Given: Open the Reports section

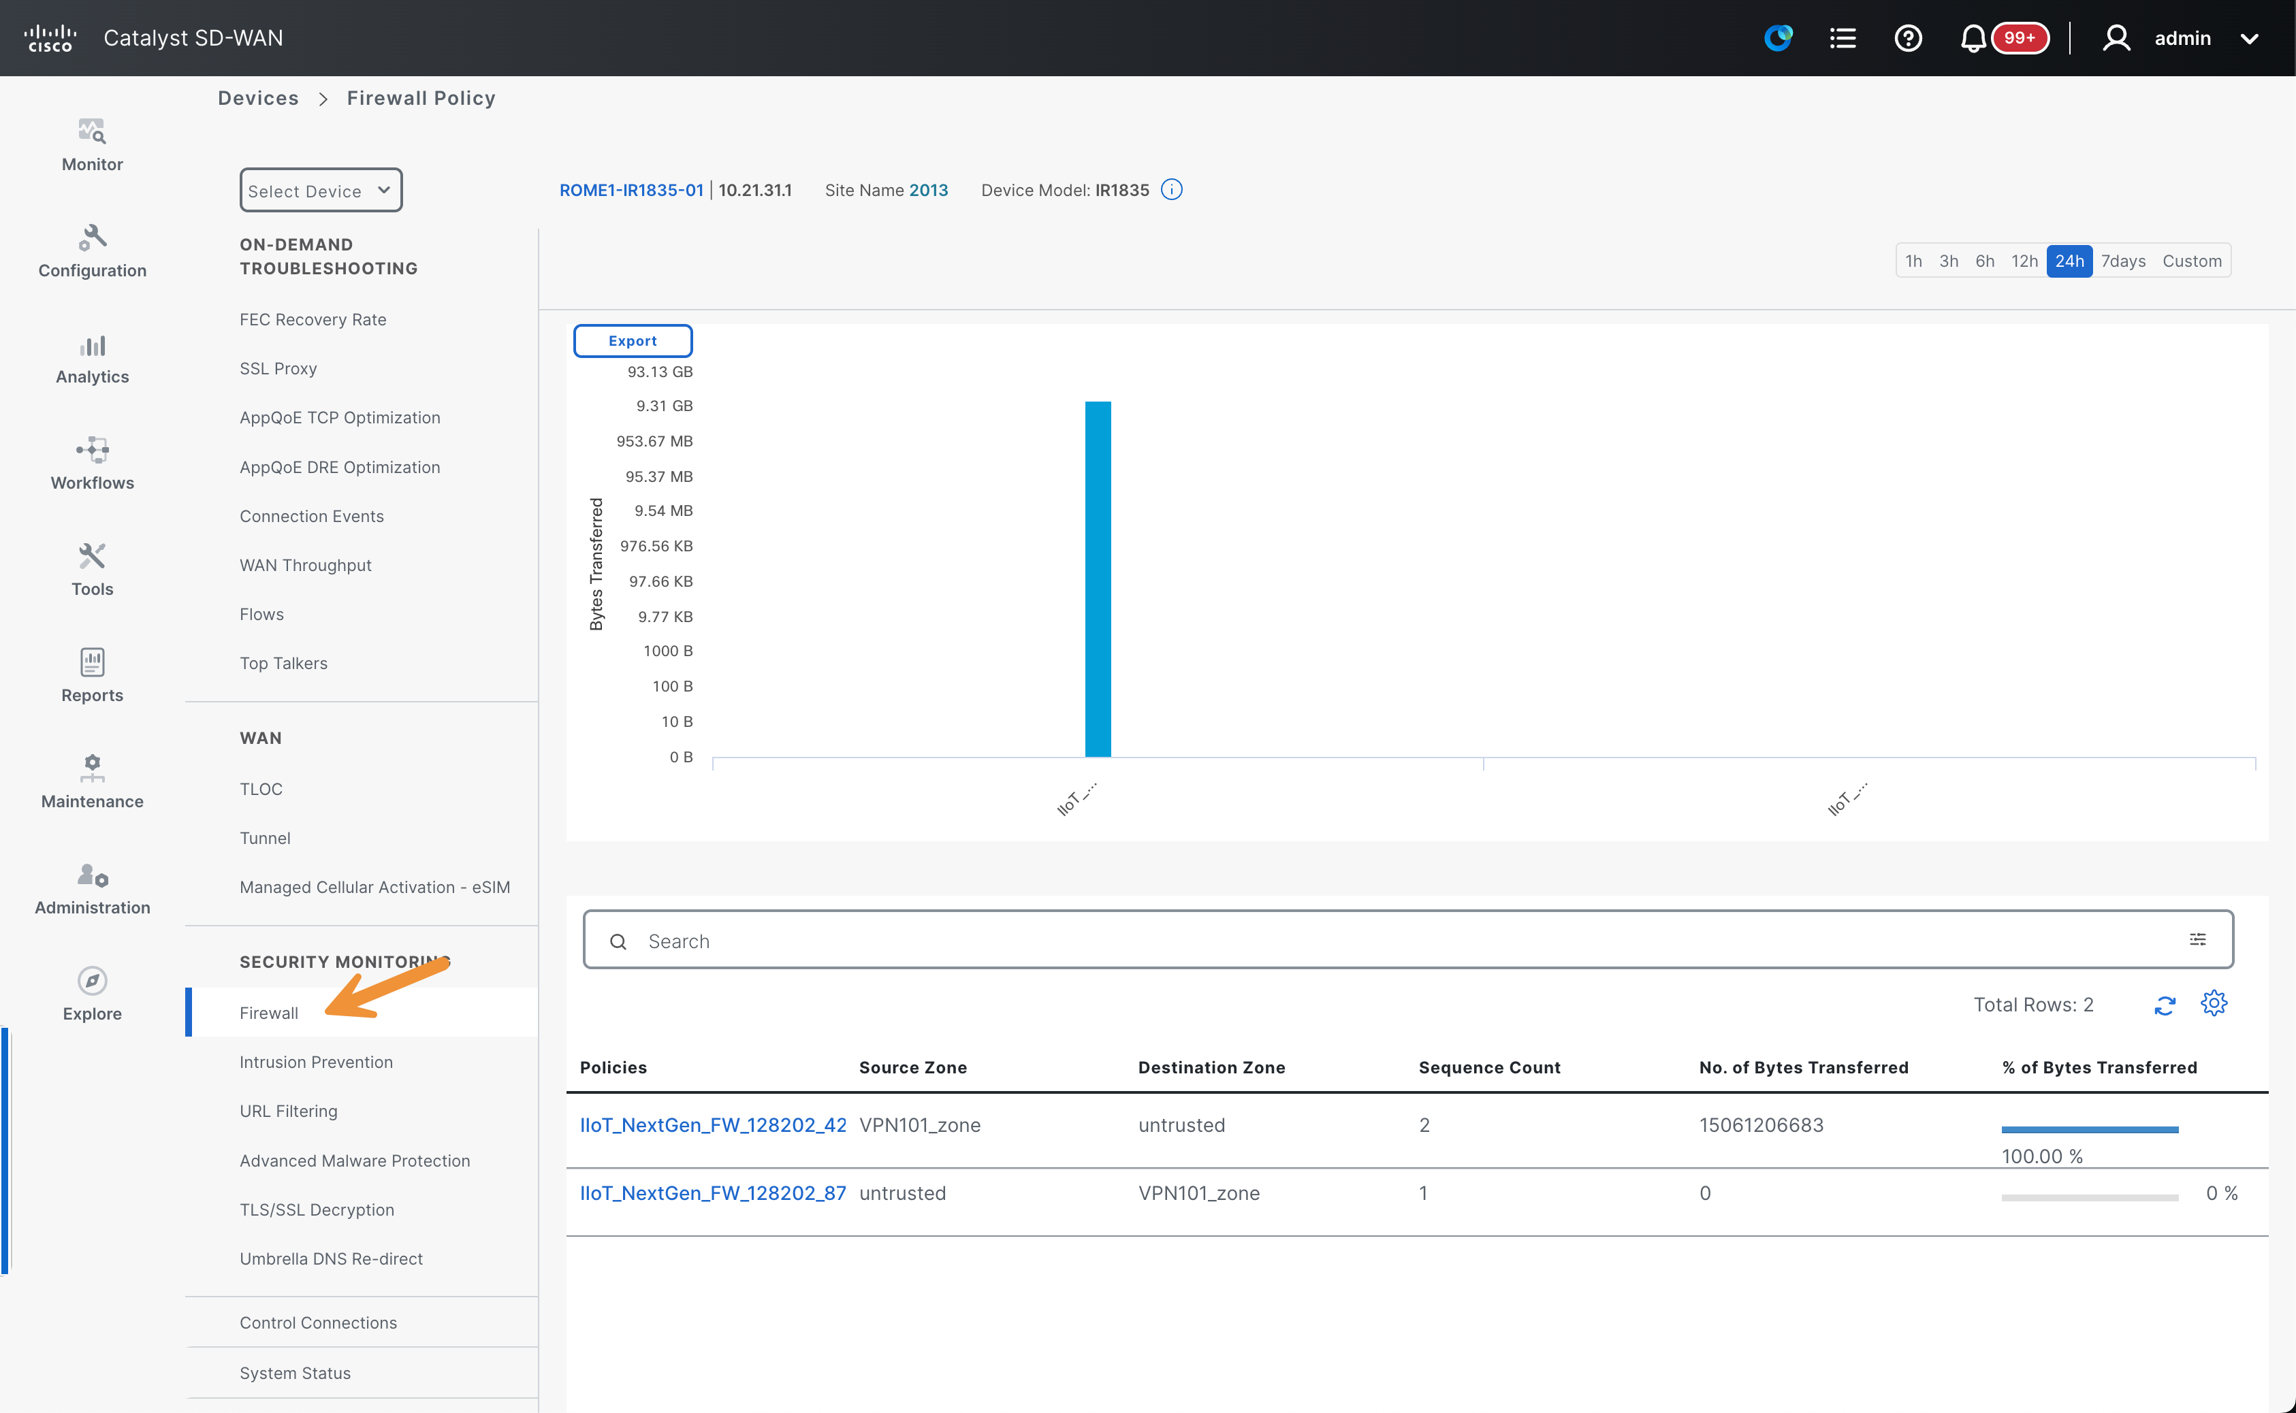Looking at the screenshot, I should click(x=92, y=677).
